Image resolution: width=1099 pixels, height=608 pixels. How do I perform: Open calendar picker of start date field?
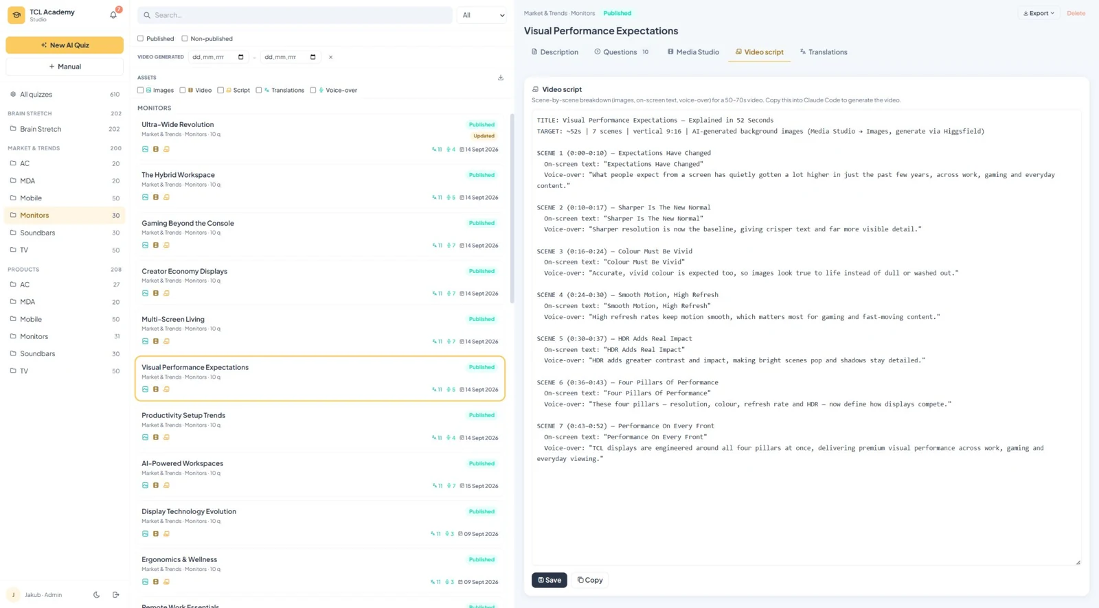pos(240,57)
